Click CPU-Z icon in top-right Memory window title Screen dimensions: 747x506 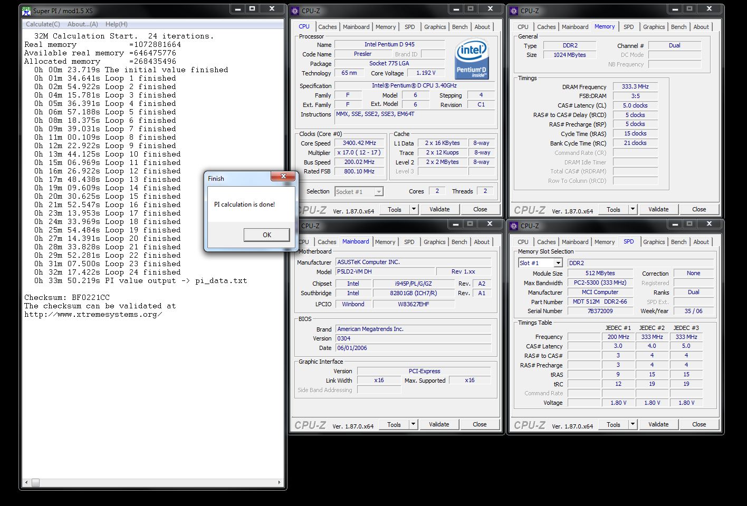(514, 11)
